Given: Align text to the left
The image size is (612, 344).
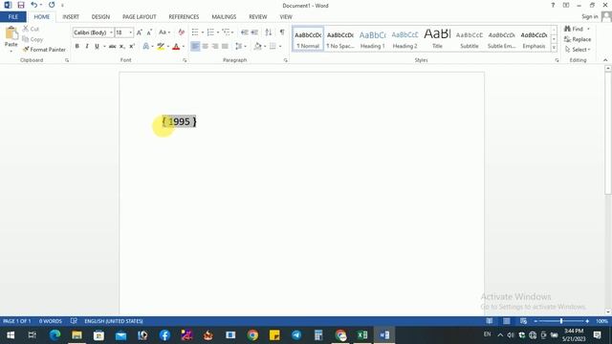Looking at the screenshot, I should pos(195,46).
